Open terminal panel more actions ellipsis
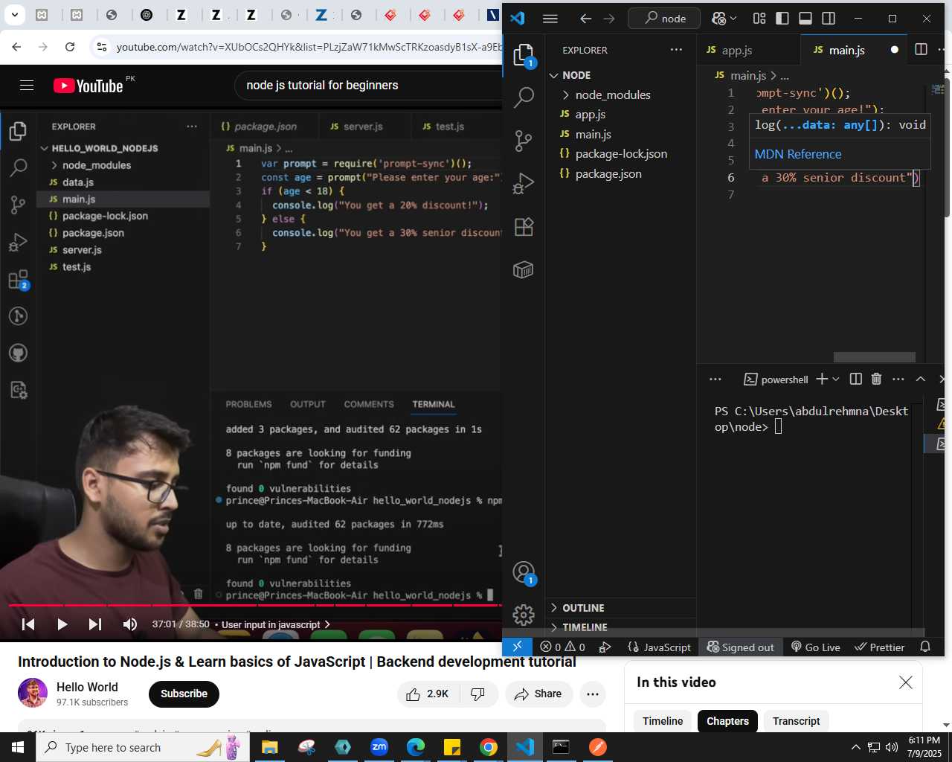Screen dimensions: 952x762 click(x=898, y=379)
